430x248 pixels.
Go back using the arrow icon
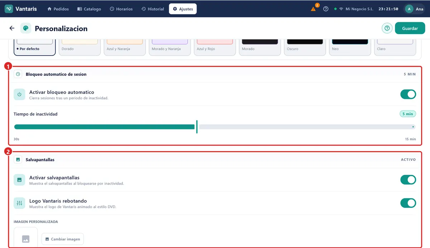click(x=12, y=28)
